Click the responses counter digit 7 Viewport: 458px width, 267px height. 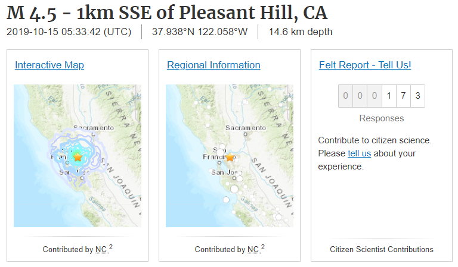coord(403,96)
